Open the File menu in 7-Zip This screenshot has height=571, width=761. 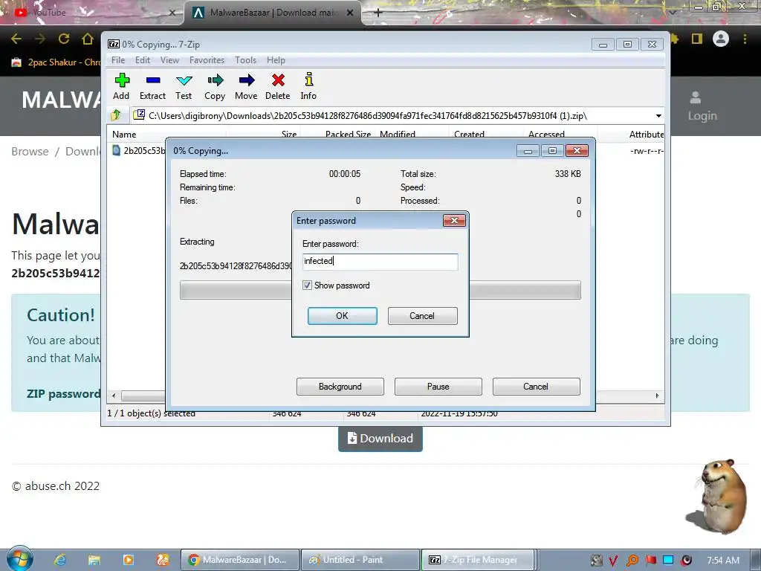pyautogui.click(x=118, y=60)
